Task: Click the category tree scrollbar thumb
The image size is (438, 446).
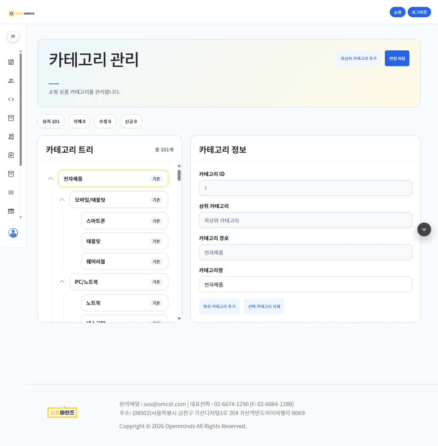Action: point(179,175)
